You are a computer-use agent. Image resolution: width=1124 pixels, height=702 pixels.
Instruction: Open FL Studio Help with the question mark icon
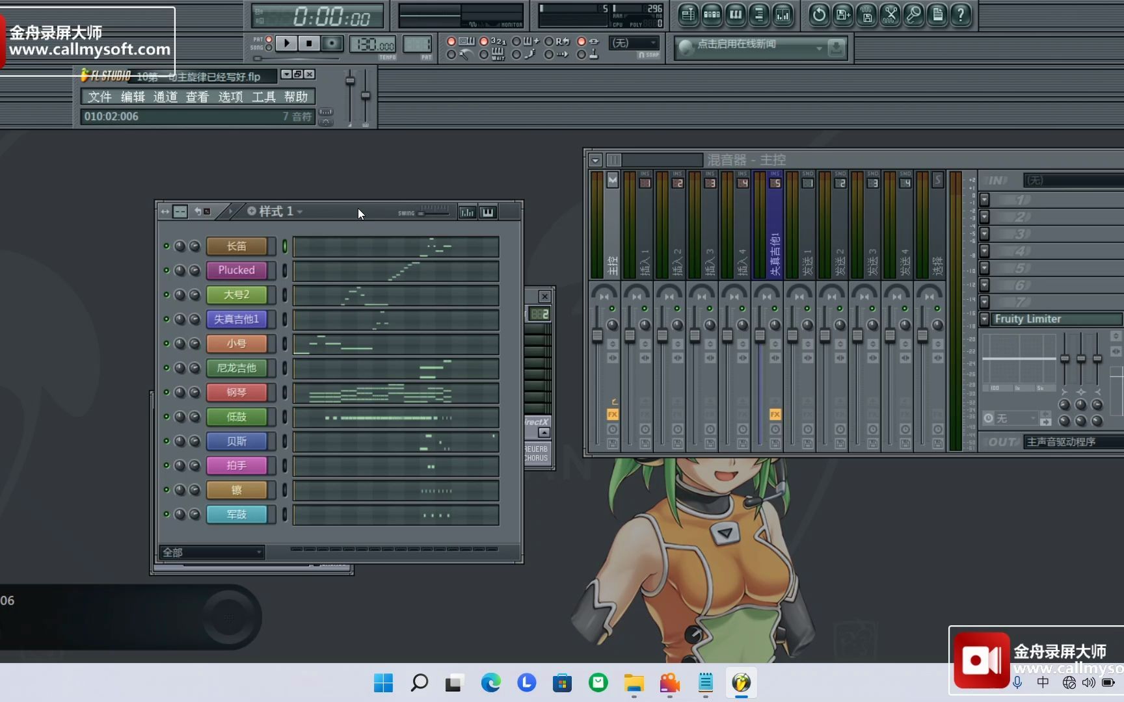click(x=961, y=15)
